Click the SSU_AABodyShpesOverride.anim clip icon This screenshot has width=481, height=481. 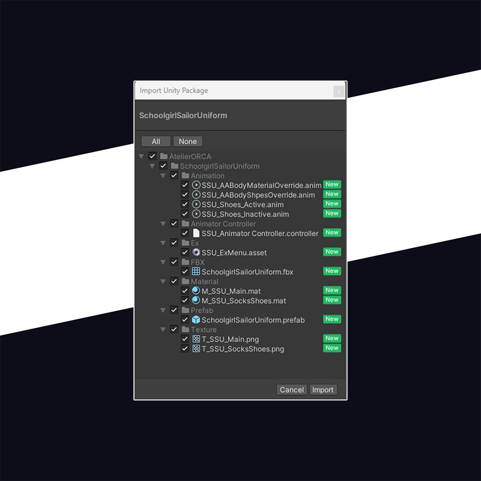click(x=196, y=194)
